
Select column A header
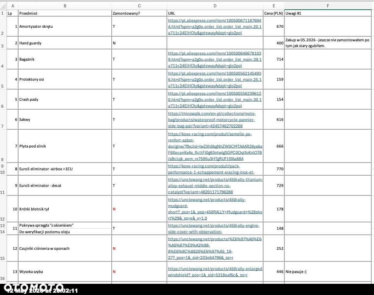click(13, 6)
